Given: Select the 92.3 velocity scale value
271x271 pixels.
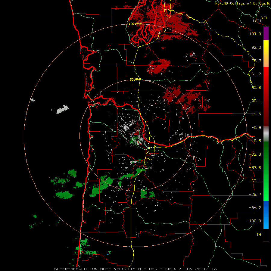Looking at the screenshot, I should (256, 47).
